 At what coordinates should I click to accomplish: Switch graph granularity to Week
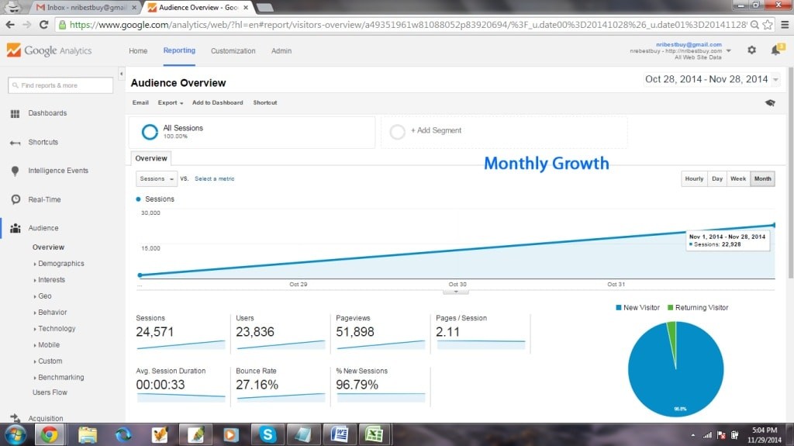tap(738, 178)
